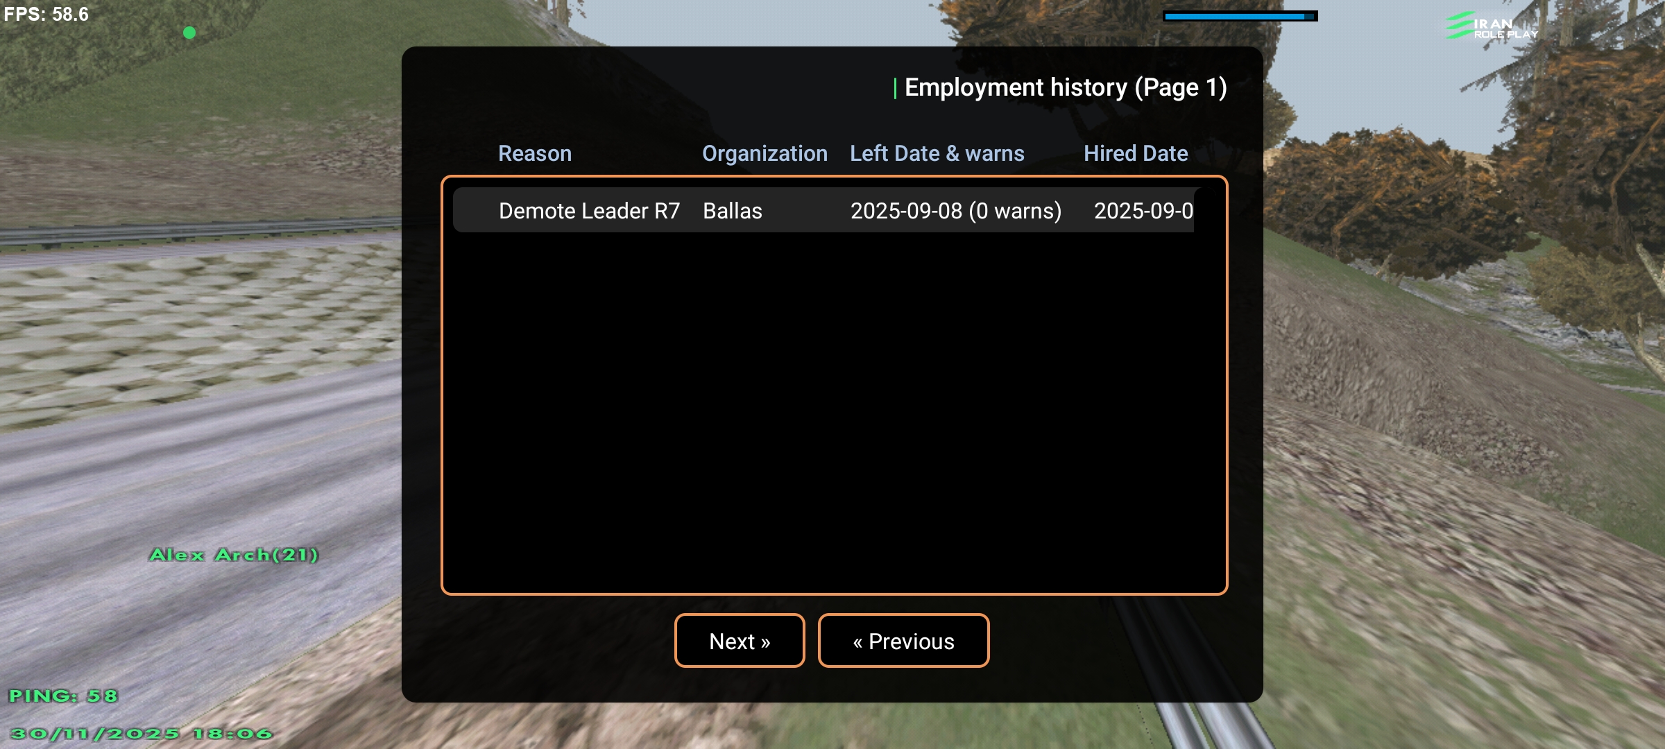Click the Left Date & warns header
This screenshot has height=749, width=1665.
coord(937,153)
